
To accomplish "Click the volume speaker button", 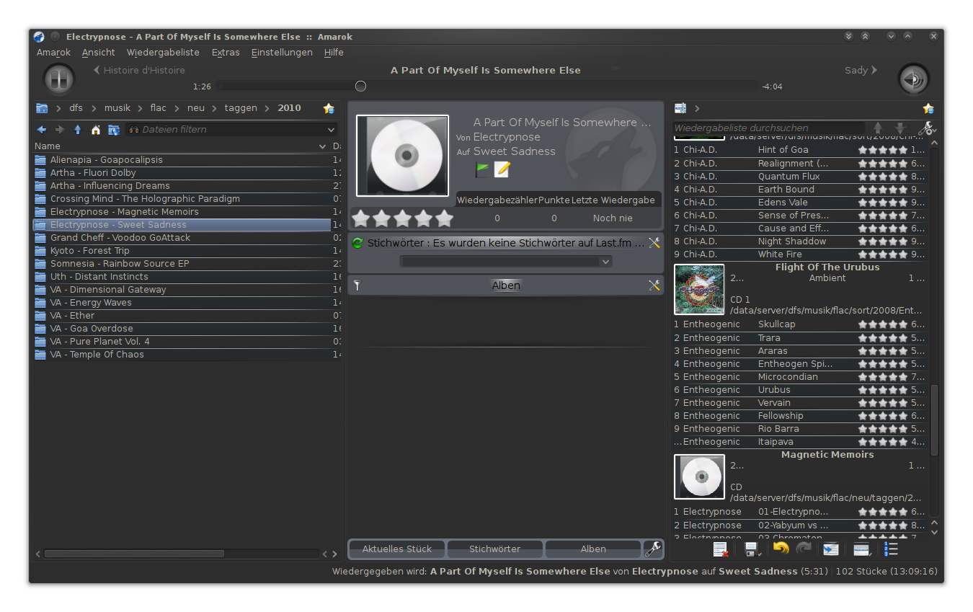I will click(x=913, y=79).
